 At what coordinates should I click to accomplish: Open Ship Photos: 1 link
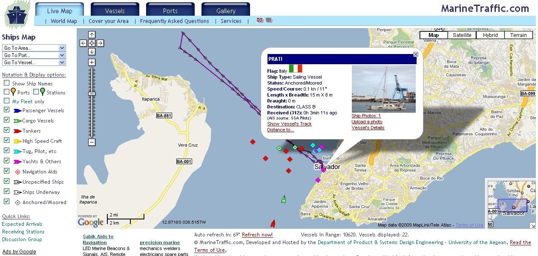coord(366,116)
